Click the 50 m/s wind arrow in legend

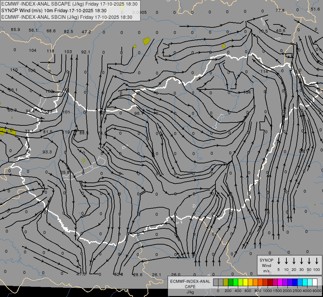click(x=309, y=261)
